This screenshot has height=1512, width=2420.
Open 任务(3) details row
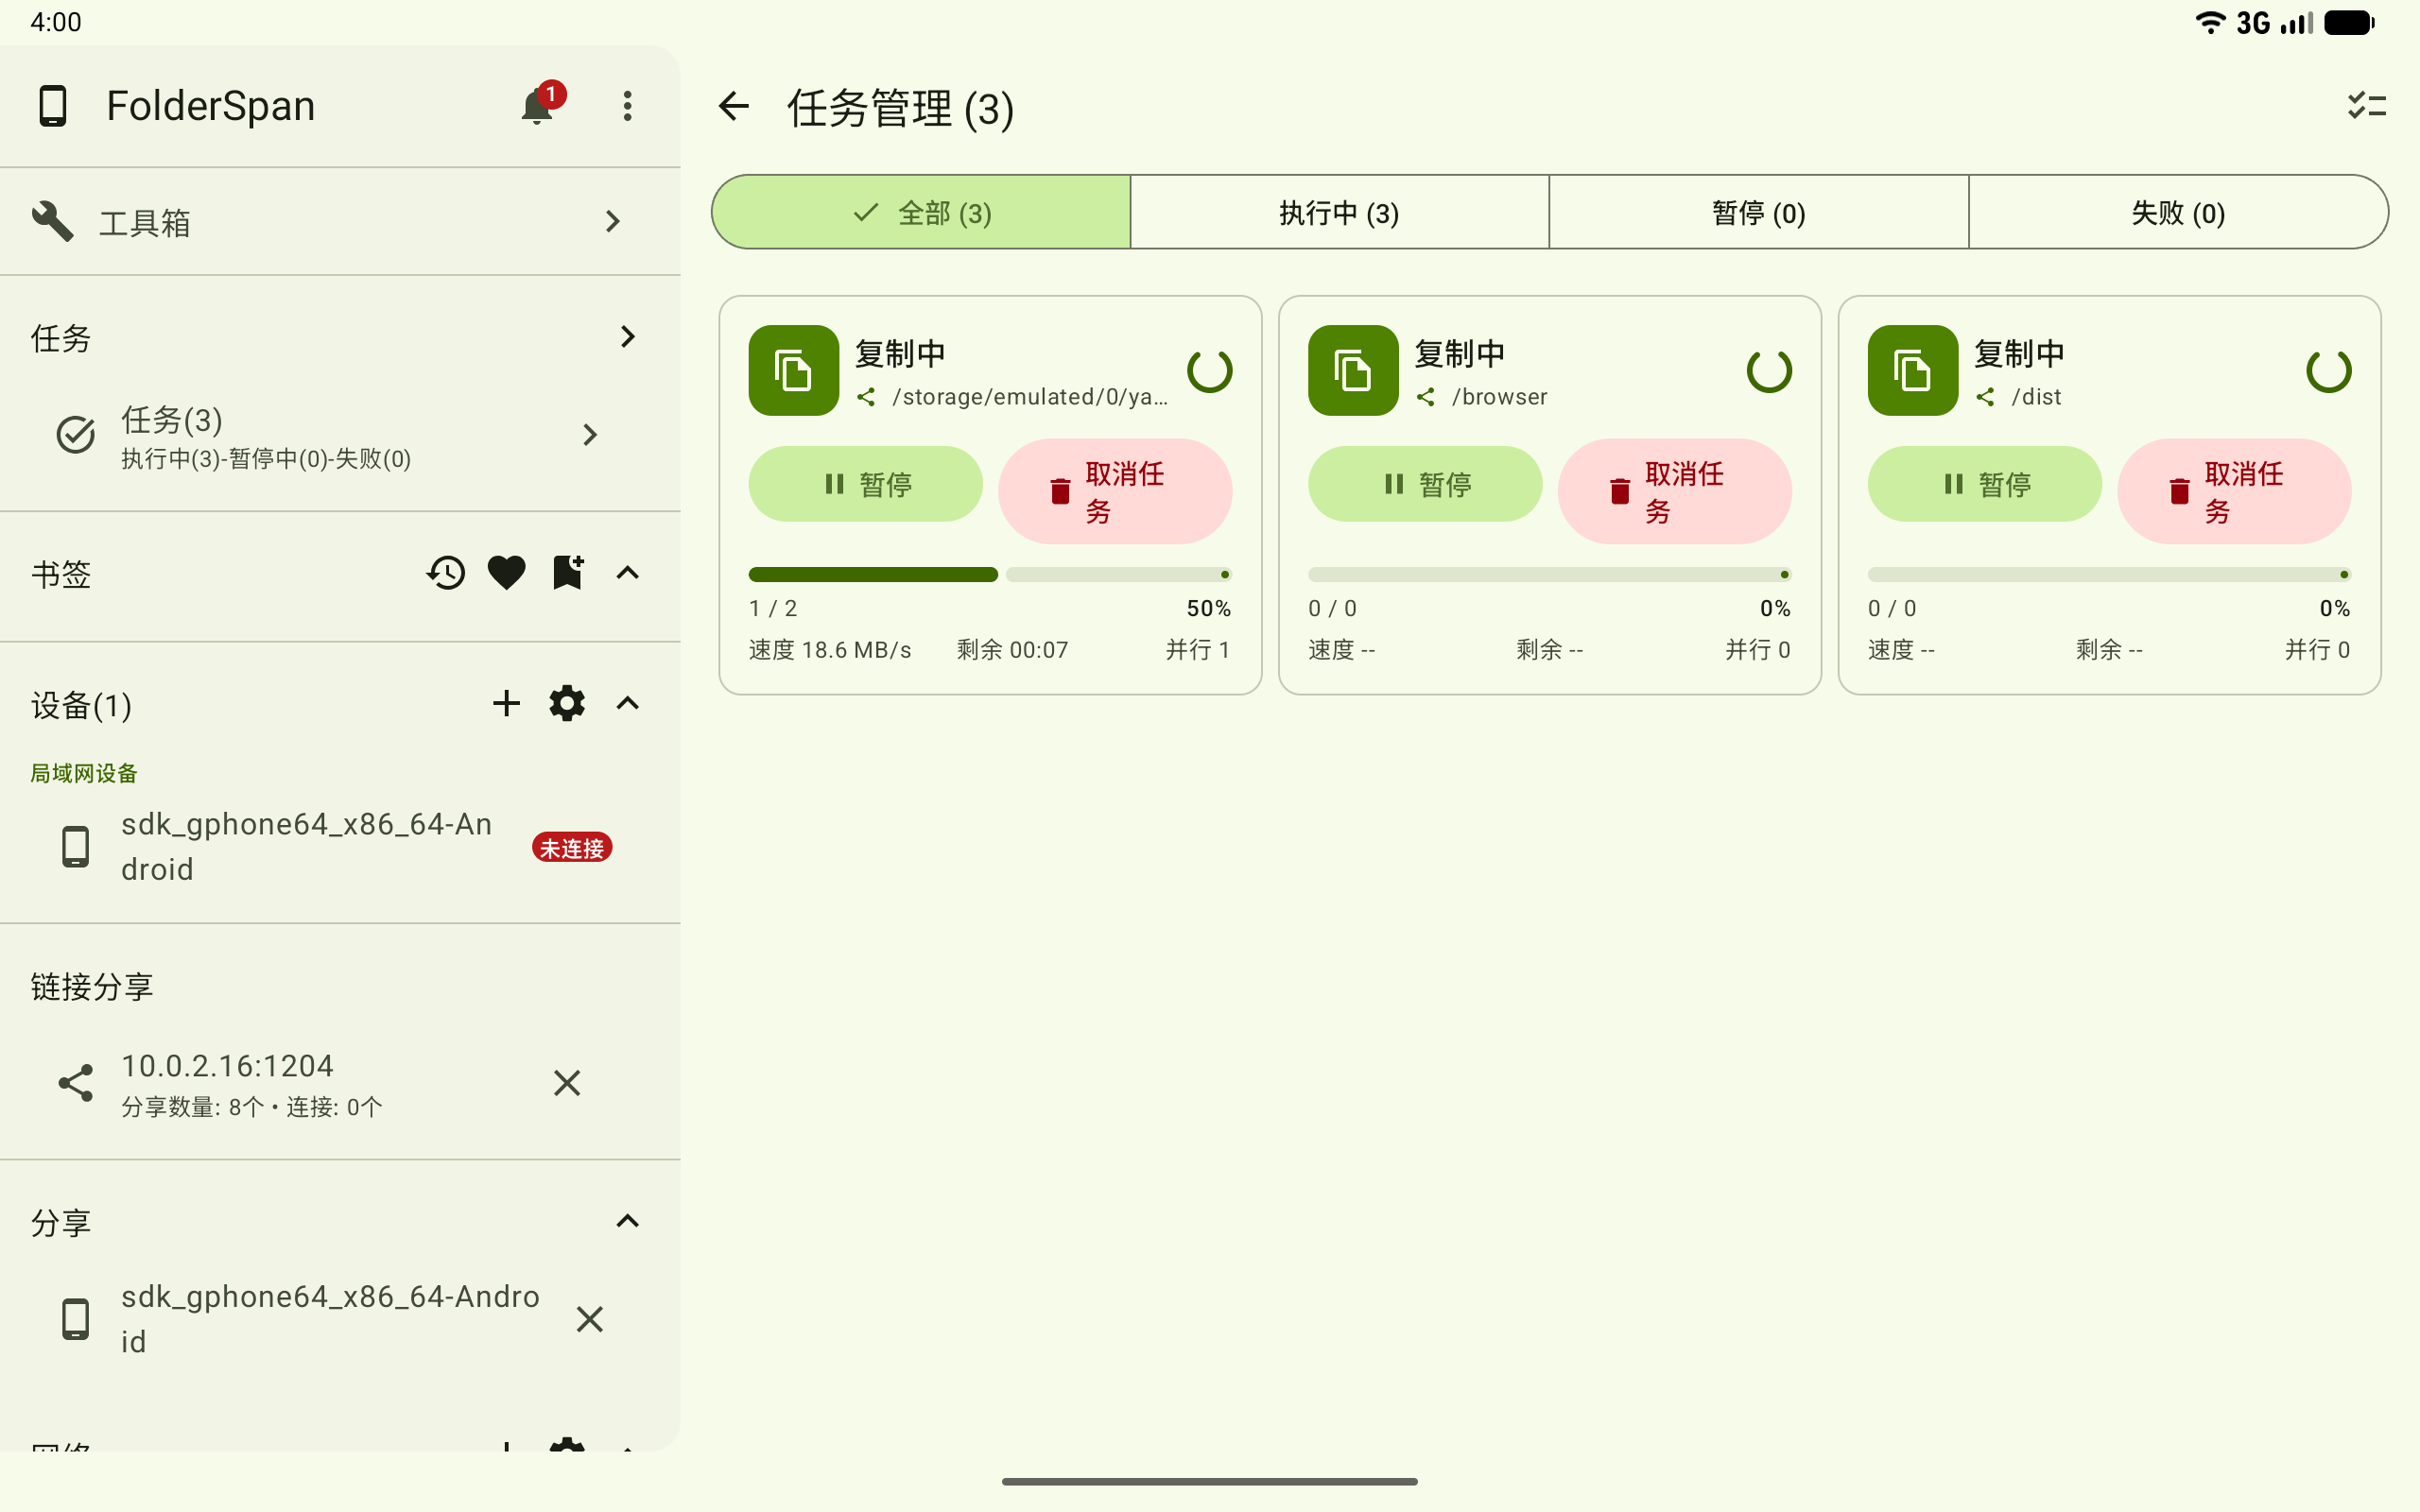(x=340, y=435)
